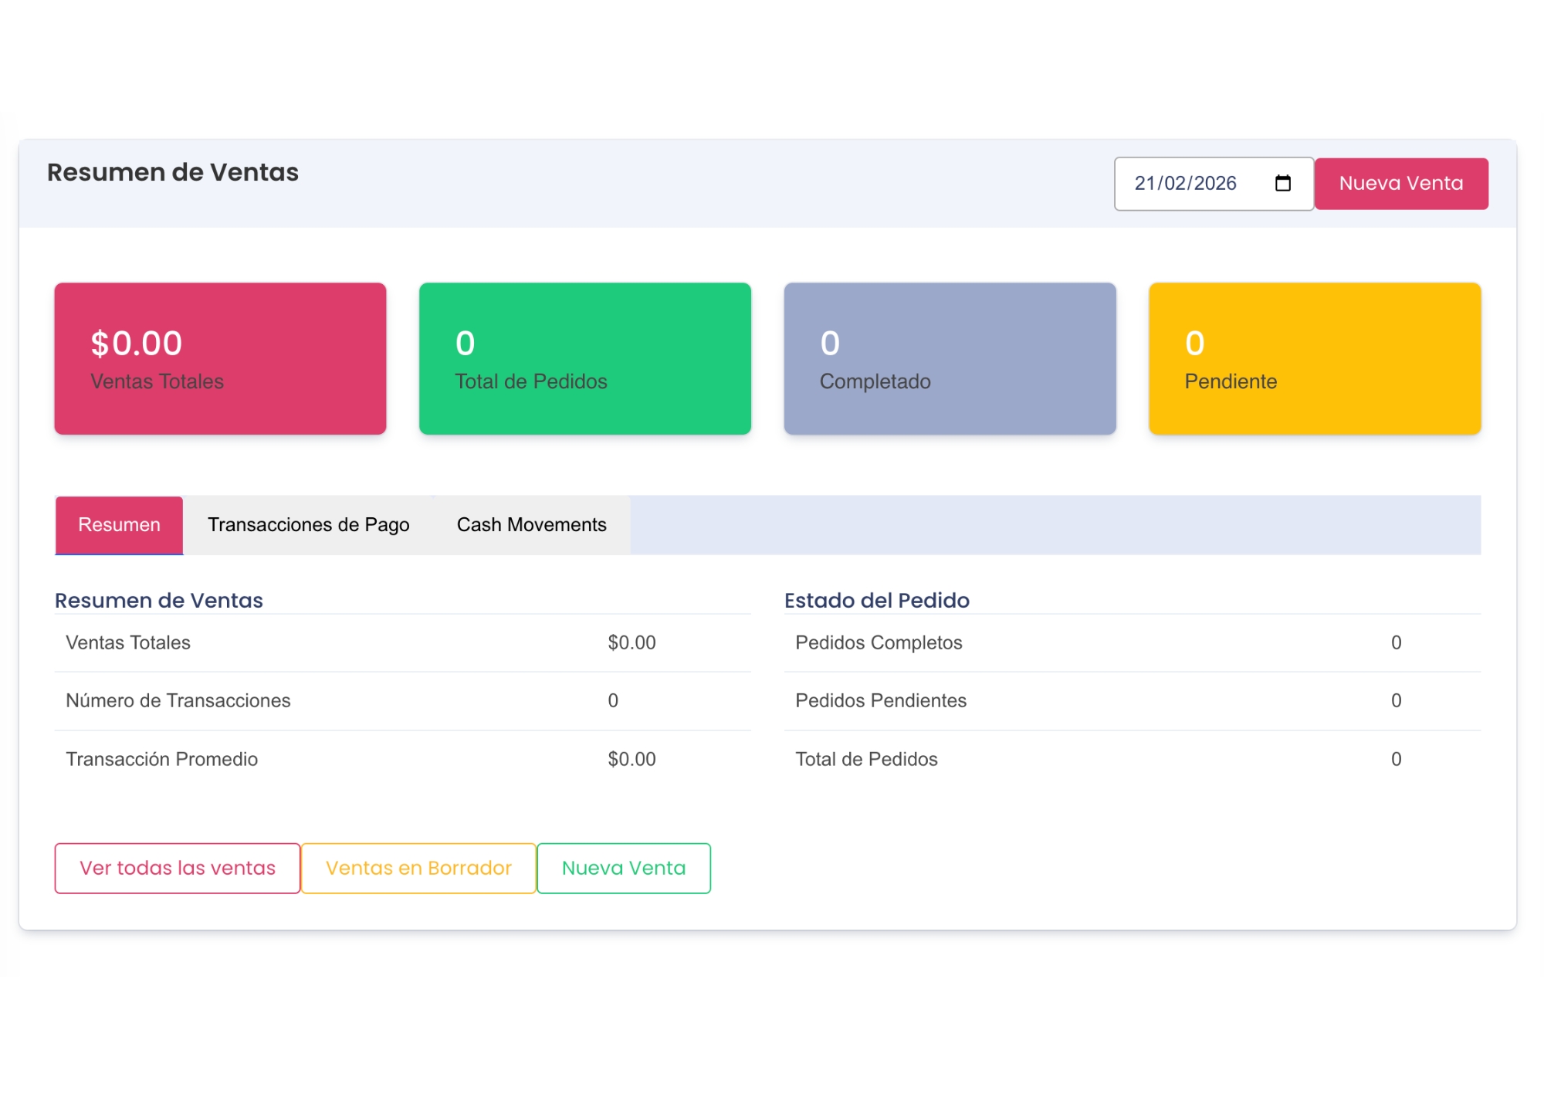The image size is (1544, 1118).
Task: Click the Completado summary card
Action: [x=950, y=358]
